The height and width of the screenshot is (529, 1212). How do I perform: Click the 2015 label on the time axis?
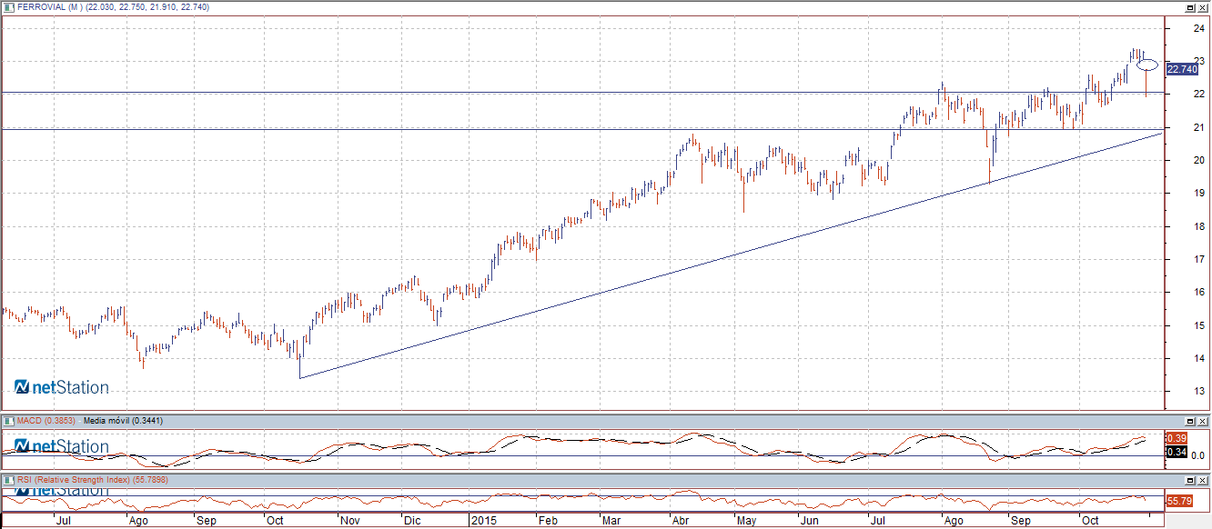pyautogui.click(x=482, y=522)
